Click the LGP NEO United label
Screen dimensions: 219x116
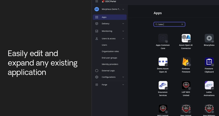click(186, 94)
